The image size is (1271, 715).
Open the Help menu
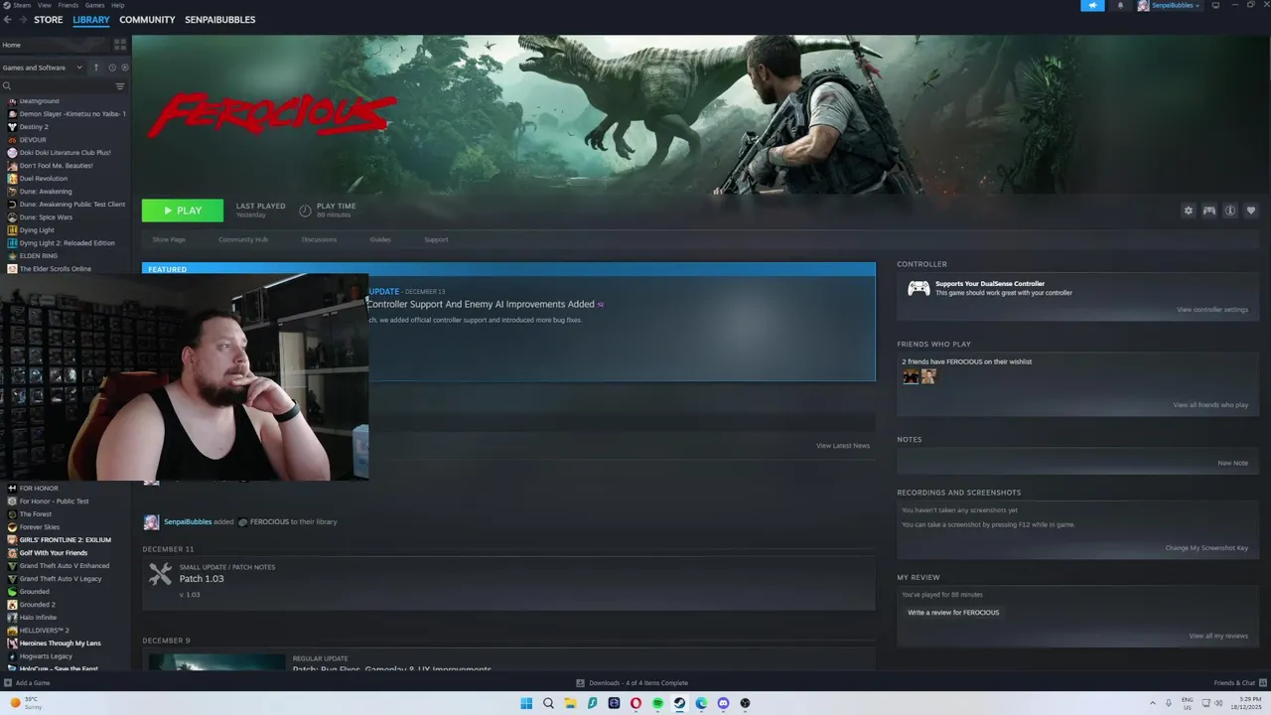click(x=118, y=5)
